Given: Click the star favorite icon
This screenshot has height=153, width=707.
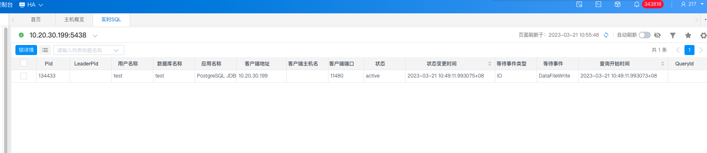Looking at the screenshot, I should [688, 35].
